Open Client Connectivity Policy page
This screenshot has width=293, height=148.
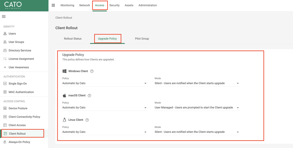(24, 117)
